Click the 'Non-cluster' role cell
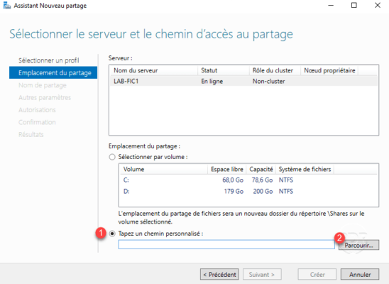Screen dimensions: 389x284 click(268, 82)
